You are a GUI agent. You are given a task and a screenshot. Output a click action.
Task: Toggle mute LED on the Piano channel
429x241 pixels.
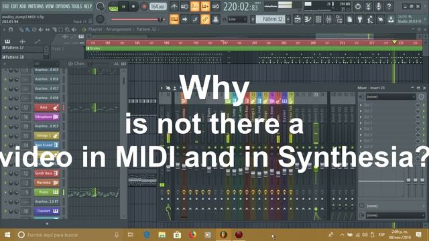click(5, 192)
